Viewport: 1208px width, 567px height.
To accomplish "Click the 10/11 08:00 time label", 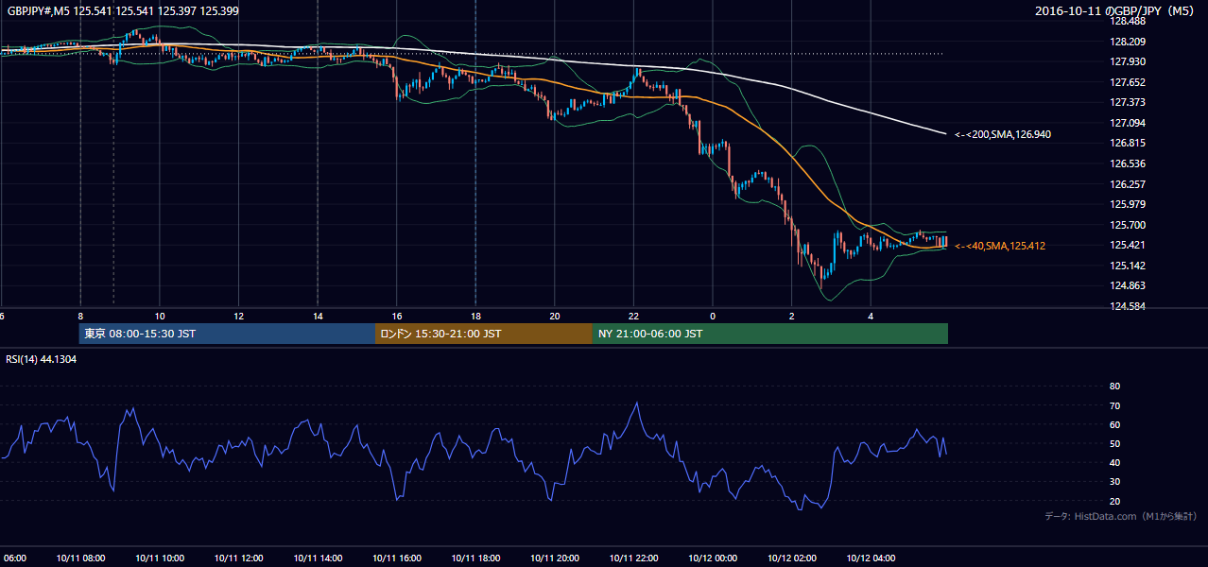I will coord(80,558).
